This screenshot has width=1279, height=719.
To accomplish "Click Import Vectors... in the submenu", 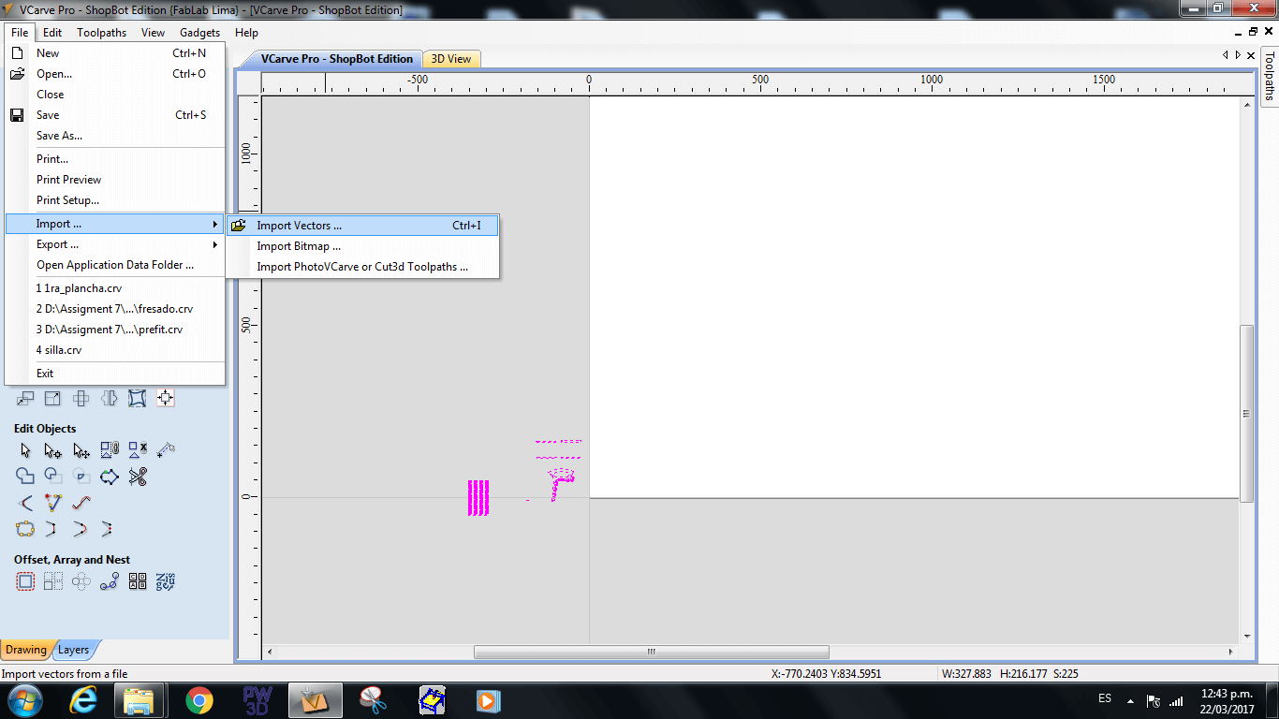I will (x=363, y=226).
